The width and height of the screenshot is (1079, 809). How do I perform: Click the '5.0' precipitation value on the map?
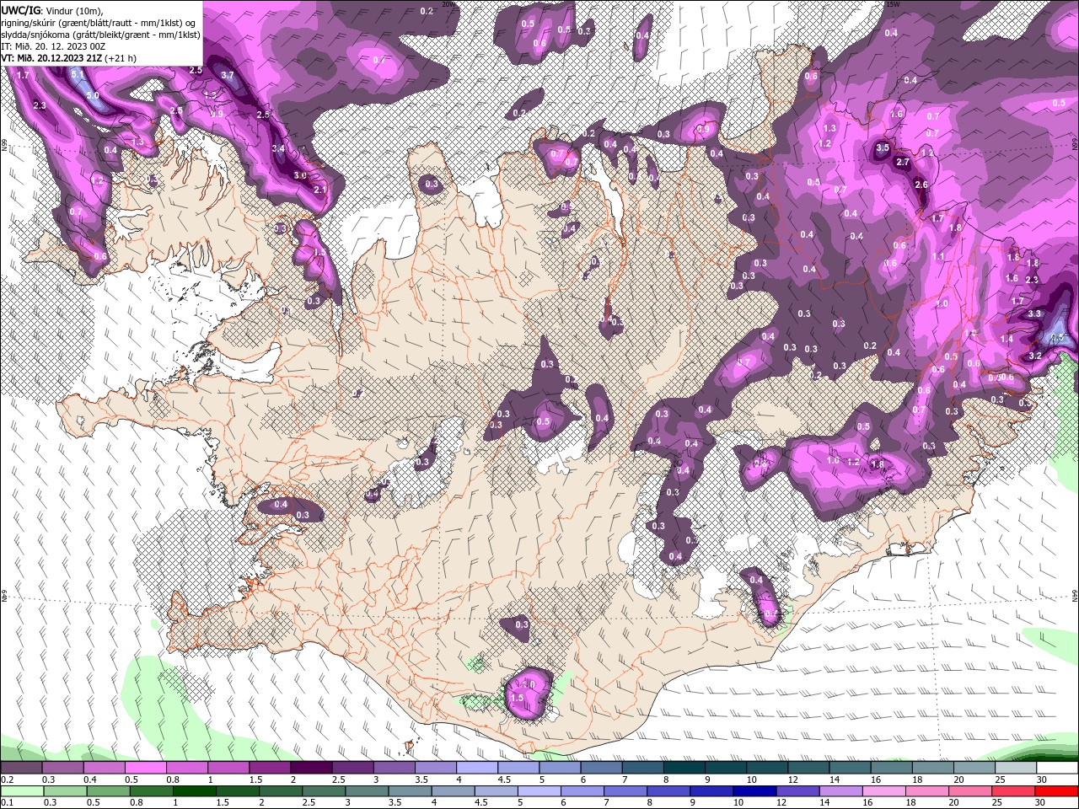coord(93,95)
